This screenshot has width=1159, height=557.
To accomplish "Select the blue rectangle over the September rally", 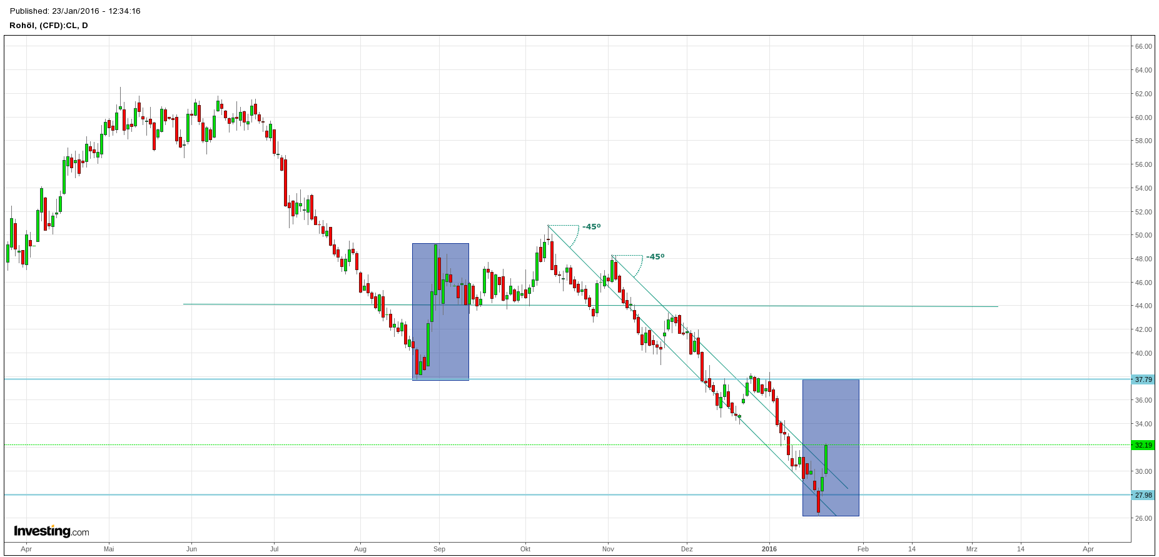I will click(440, 311).
